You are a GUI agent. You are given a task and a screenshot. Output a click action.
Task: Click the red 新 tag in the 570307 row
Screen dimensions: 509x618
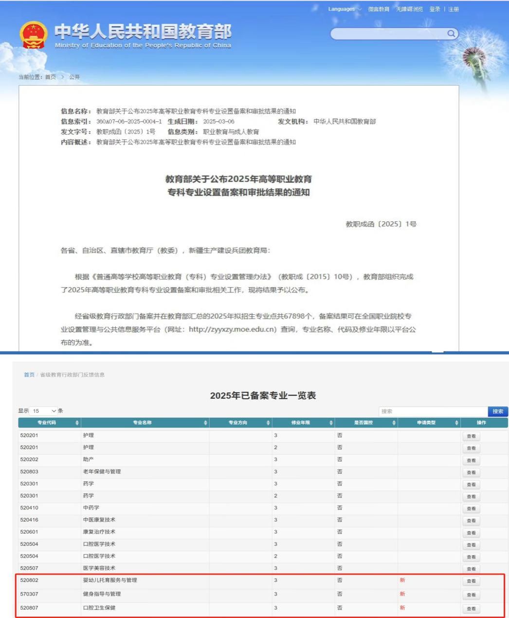click(x=402, y=594)
